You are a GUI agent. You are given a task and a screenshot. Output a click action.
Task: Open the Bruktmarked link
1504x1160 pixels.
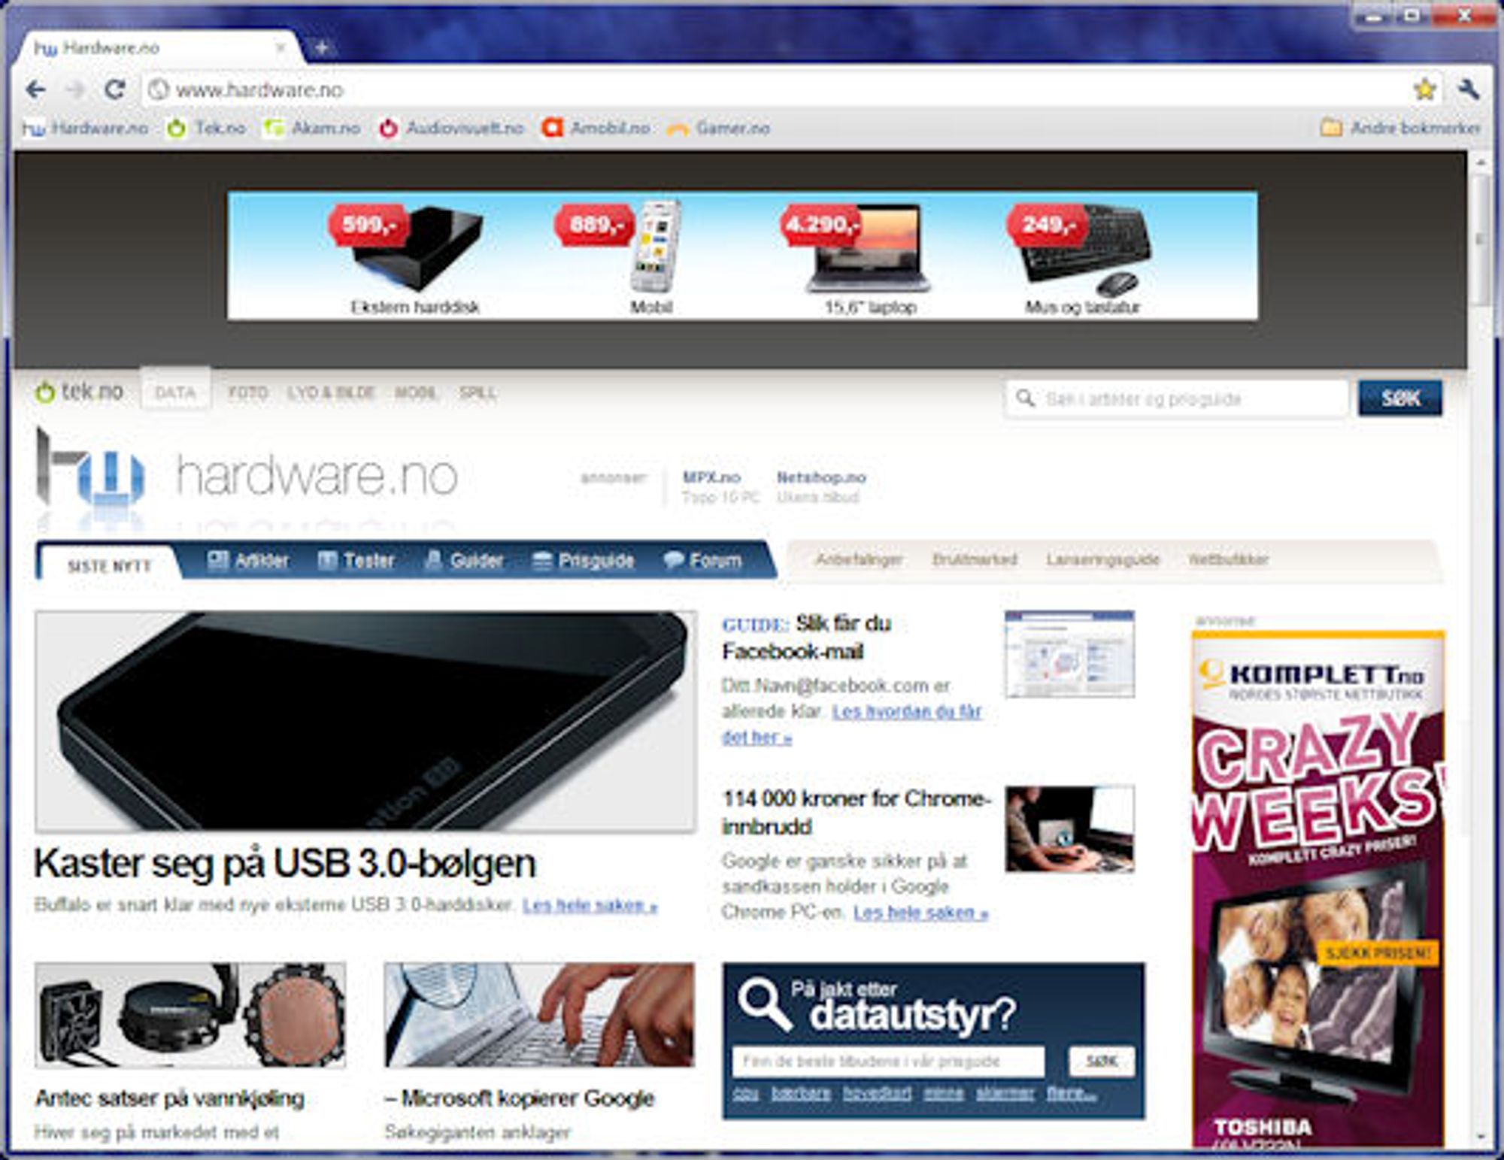(x=975, y=560)
